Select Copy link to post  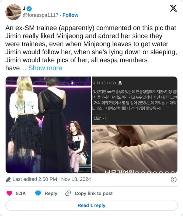click(94, 193)
